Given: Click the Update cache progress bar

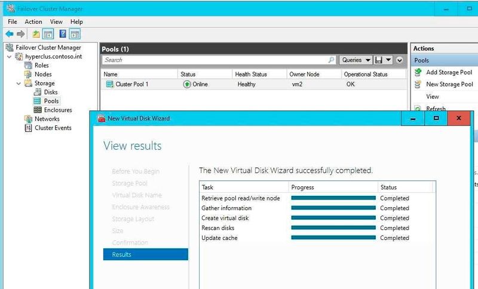Looking at the screenshot, I should coord(333,238).
